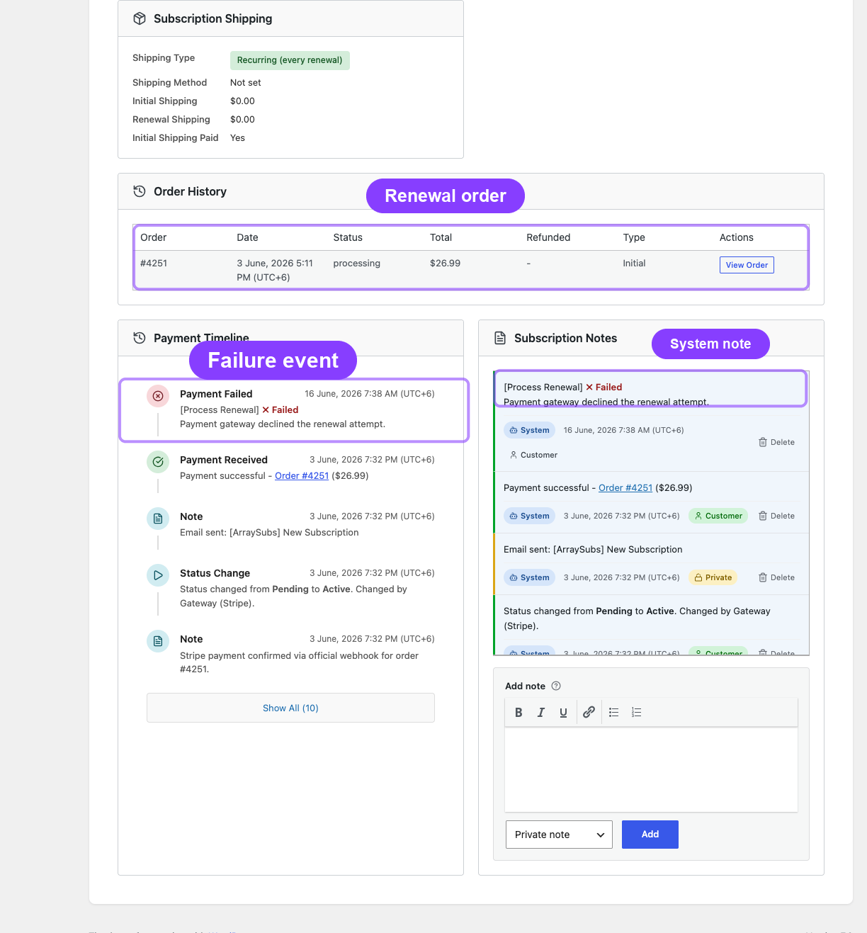Click the Initial type cell
The height and width of the screenshot is (933, 867).
click(x=634, y=264)
